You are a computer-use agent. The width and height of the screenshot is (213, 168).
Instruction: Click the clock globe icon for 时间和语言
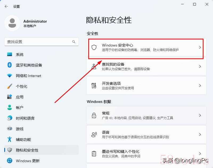(x=10, y=118)
